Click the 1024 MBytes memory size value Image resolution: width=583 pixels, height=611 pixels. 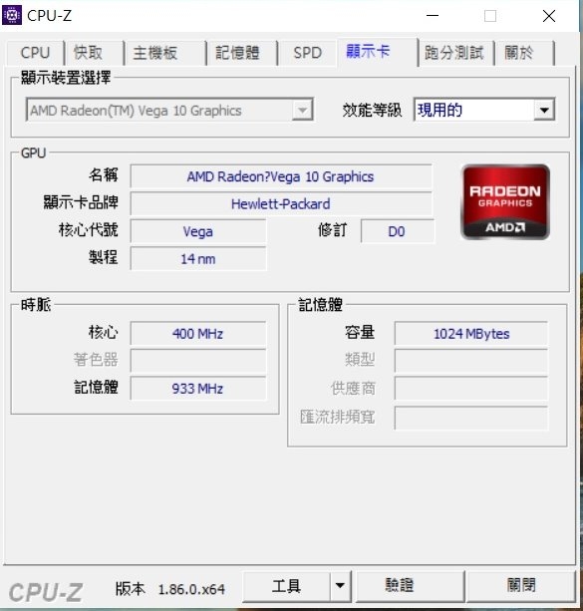471,334
